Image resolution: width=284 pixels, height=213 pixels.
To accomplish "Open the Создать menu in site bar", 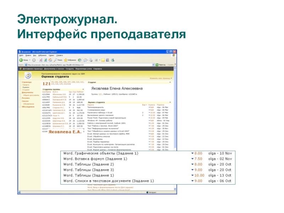I will coord(70,69).
